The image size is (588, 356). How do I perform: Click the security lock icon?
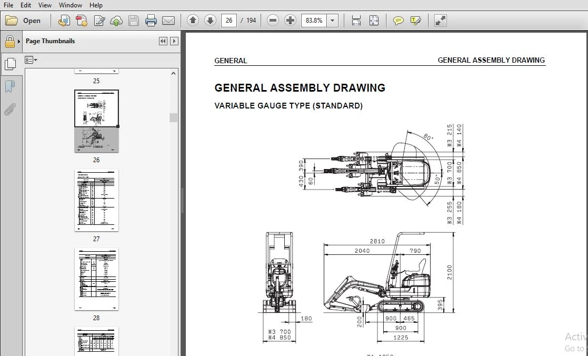tap(10, 41)
